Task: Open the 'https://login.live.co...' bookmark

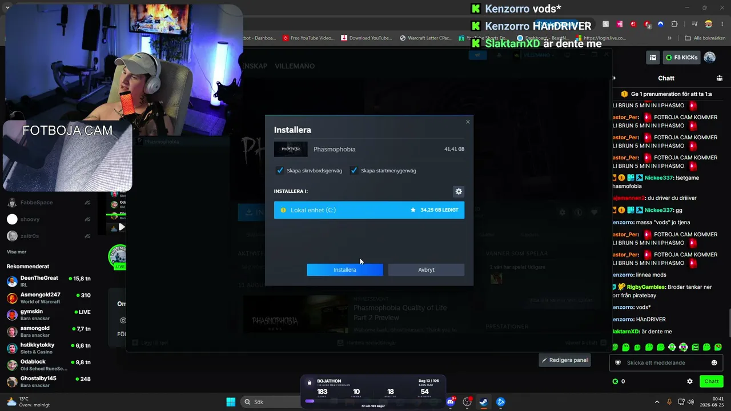Action: point(600,38)
